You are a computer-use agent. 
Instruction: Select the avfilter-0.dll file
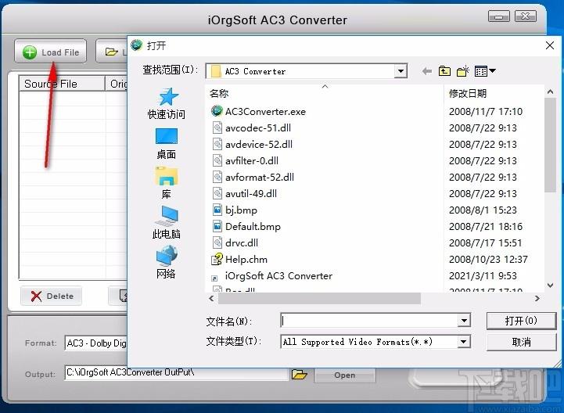(252, 161)
